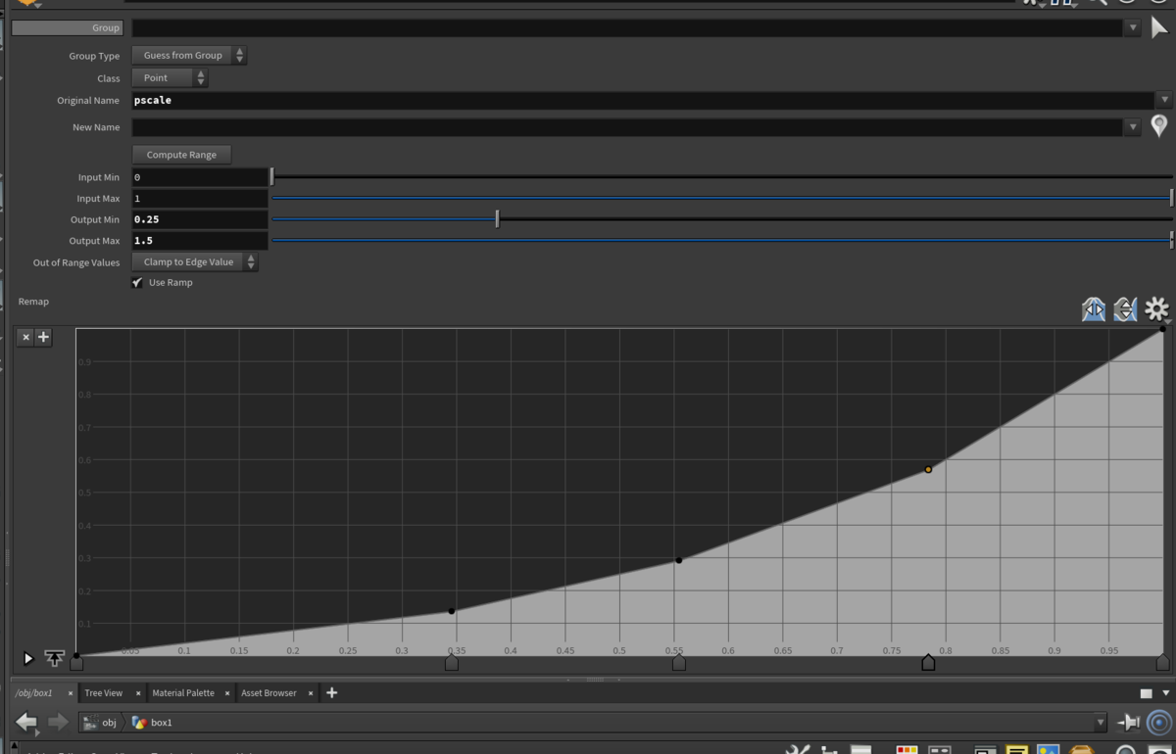This screenshot has width=1176, height=754.
Task: Click the top-right curve end point
Action: click(x=1162, y=329)
